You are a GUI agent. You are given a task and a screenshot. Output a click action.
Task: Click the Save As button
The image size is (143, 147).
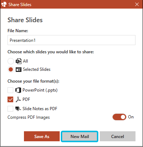click(42, 136)
